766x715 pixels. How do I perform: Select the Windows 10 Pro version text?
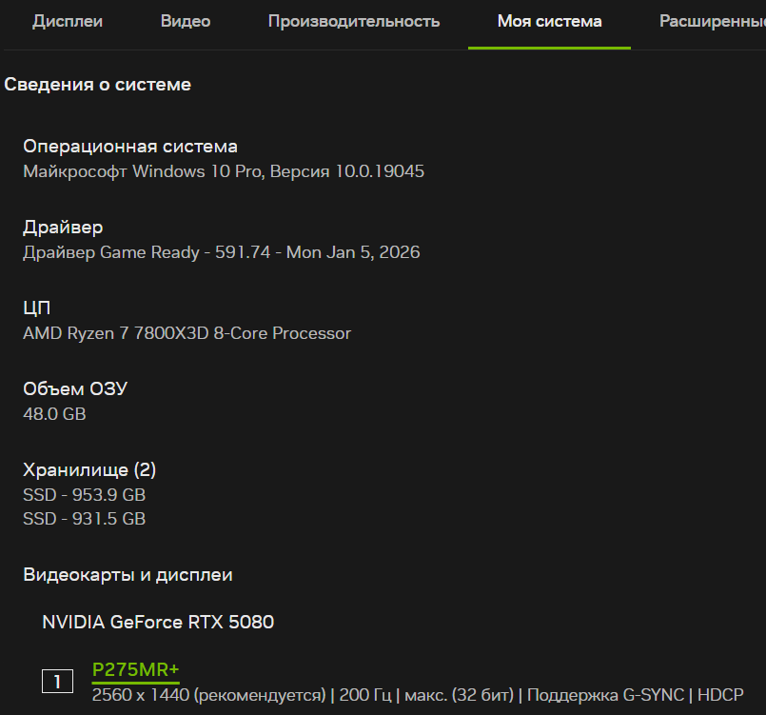tap(224, 171)
